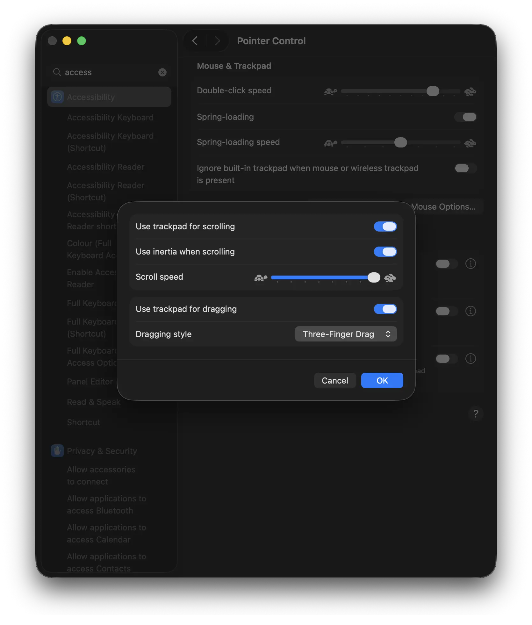Toggle Ignore built-in trackpad switch
532x625 pixels.
coord(465,168)
